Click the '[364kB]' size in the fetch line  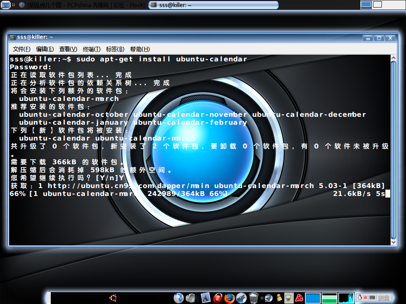[369, 186]
